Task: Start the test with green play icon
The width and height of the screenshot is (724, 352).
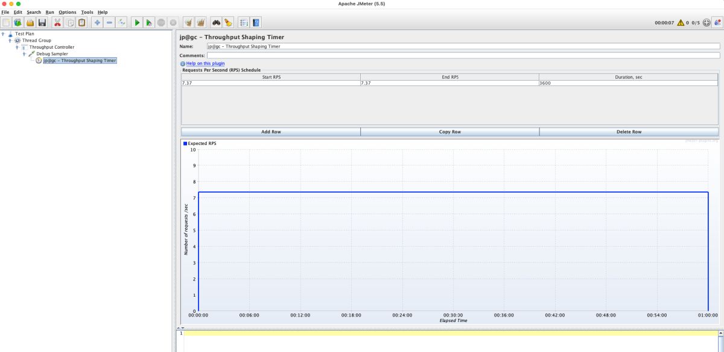Action: 137,22
